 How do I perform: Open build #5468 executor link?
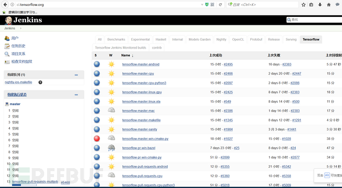65,183
